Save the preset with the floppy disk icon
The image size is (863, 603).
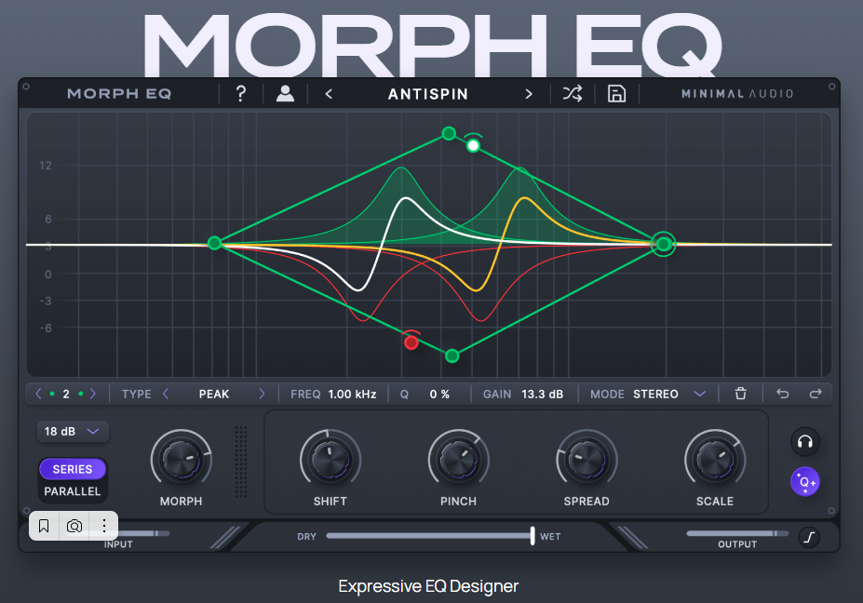[x=616, y=94]
